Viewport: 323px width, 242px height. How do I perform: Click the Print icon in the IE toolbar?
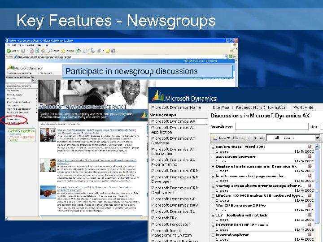point(93,51)
